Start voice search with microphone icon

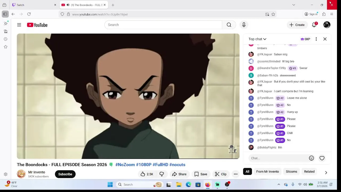coord(244,25)
